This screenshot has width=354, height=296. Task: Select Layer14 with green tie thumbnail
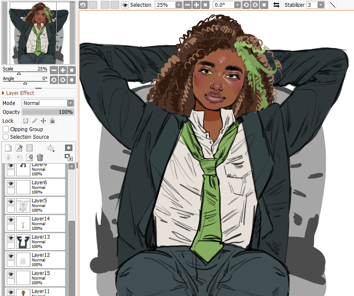point(35,223)
